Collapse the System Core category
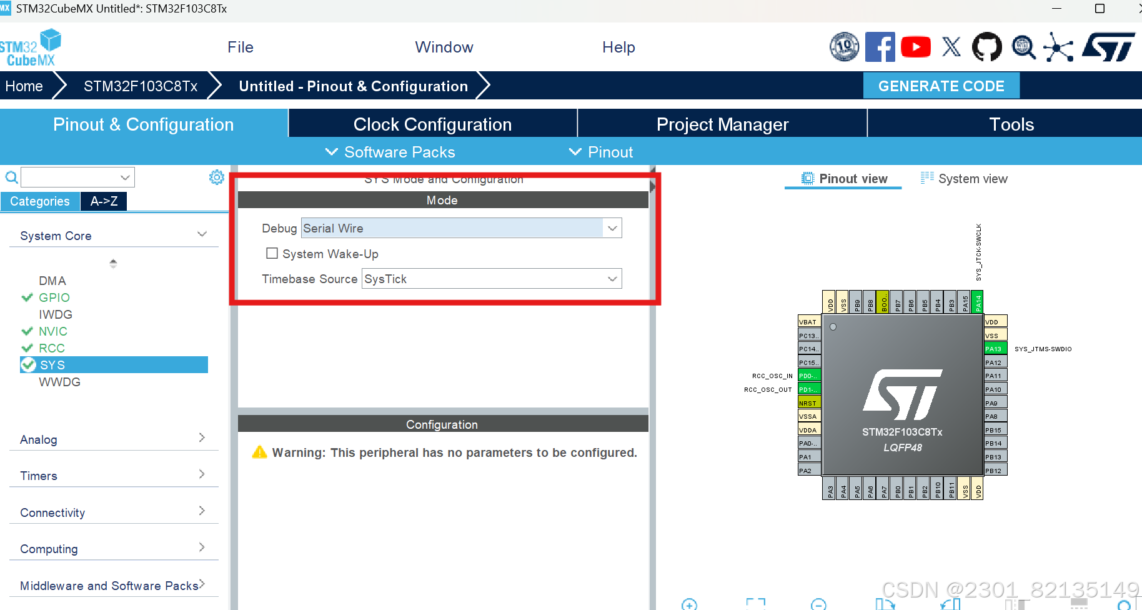Screen dimensions: 1142x610 202,234
